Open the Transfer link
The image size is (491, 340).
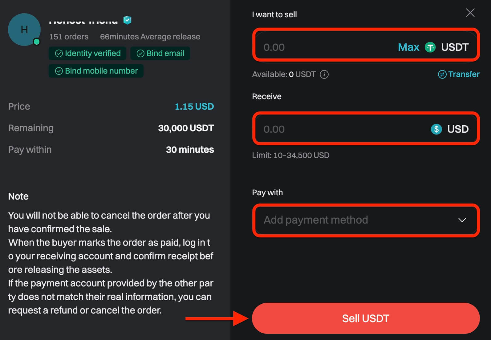pos(464,75)
